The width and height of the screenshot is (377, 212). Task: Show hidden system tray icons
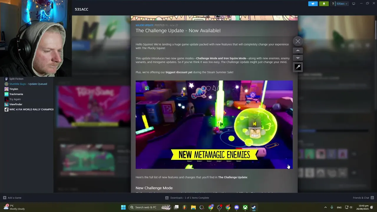pos(325,207)
